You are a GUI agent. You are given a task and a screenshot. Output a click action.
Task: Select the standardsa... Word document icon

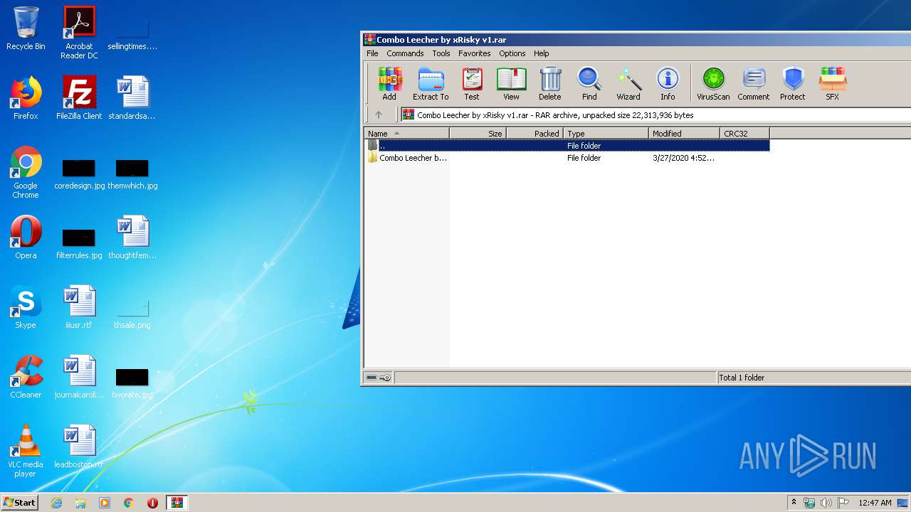[x=132, y=98]
